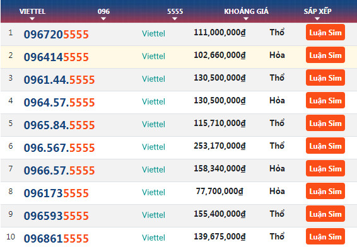The height and width of the screenshot is (247, 357).
Task: Open SIM number 0961.44.5555
Action: [x=59, y=80]
